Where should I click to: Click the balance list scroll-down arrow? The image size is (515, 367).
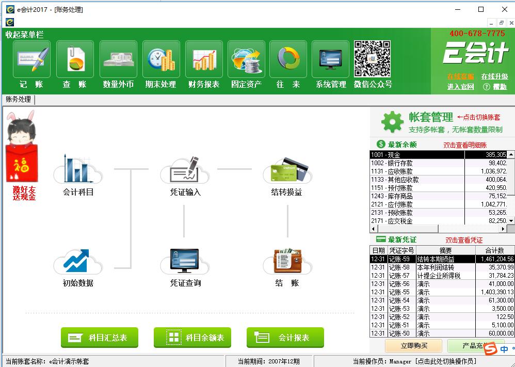511,221
